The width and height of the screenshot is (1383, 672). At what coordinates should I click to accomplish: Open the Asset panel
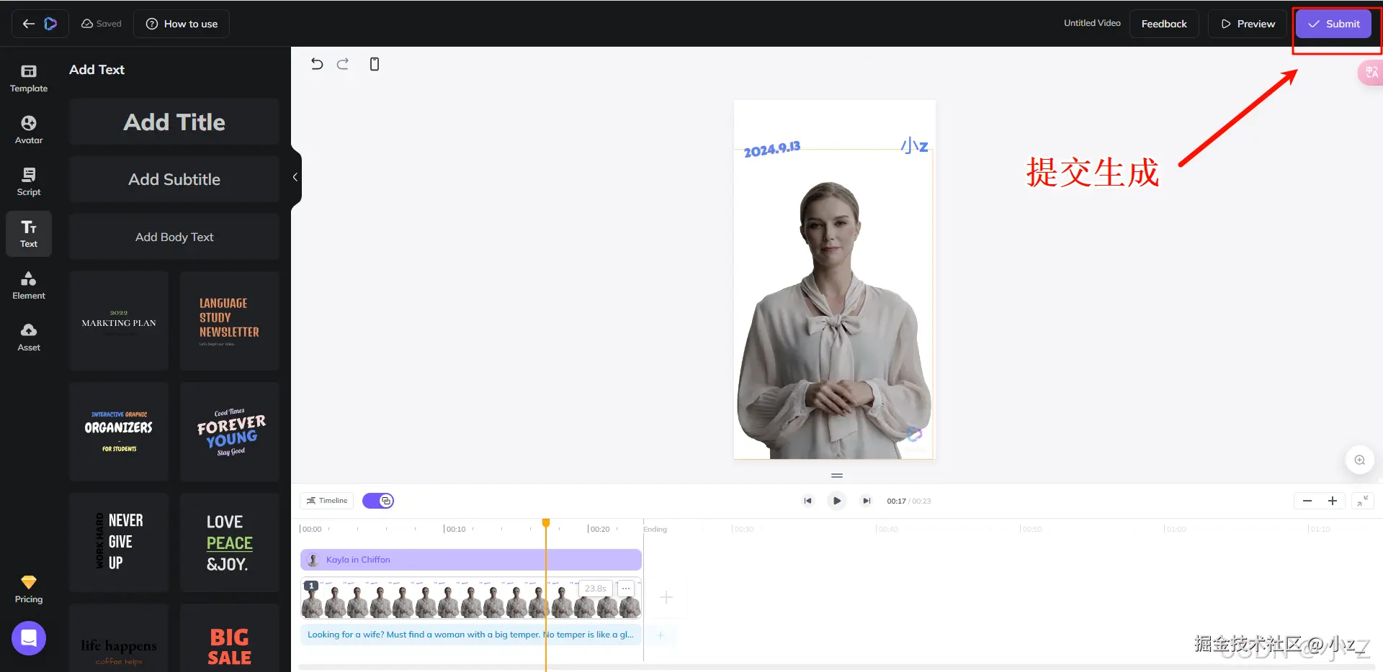pyautogui.click(x=29, y=337)
